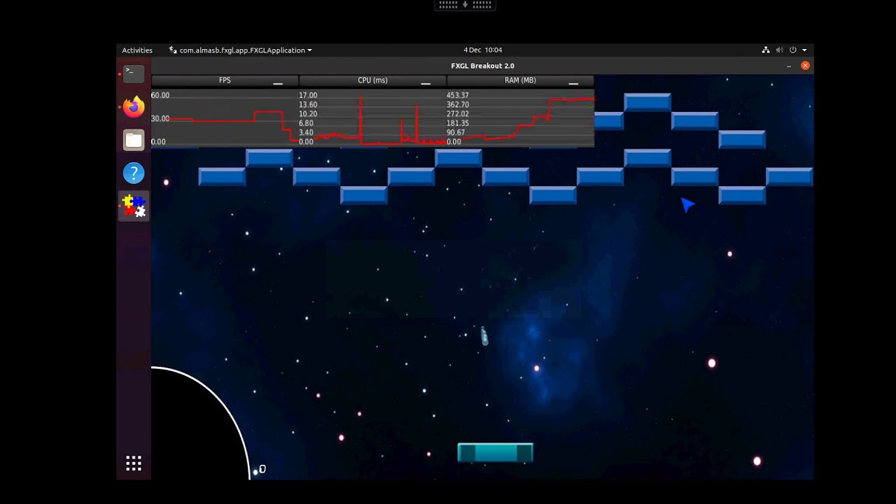896x504 pixels.
Task: Click the 60.00 FPS axis label
Action: coord(160,95)
